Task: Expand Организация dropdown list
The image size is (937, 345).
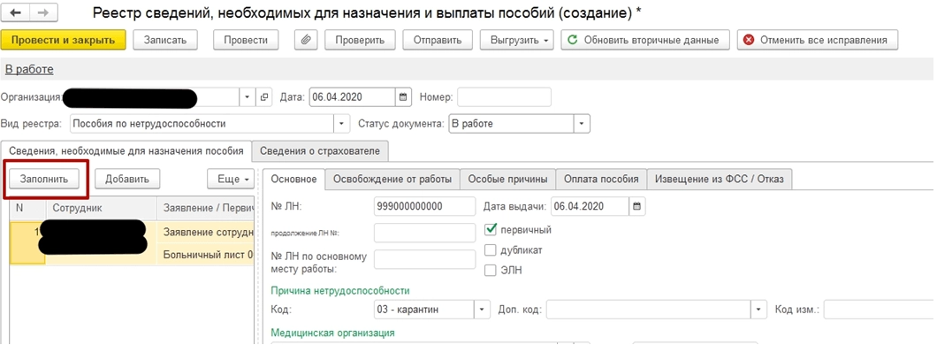Action: (x=248, y=96)
